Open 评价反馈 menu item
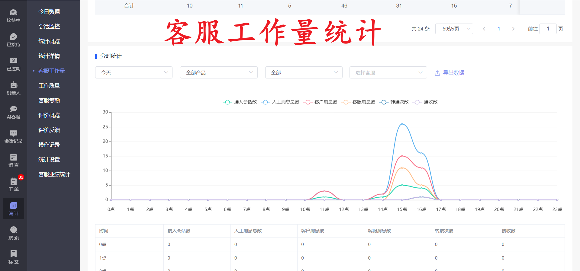Image resolution: width=580 pixels, height=271 pixels. [49, 130]
